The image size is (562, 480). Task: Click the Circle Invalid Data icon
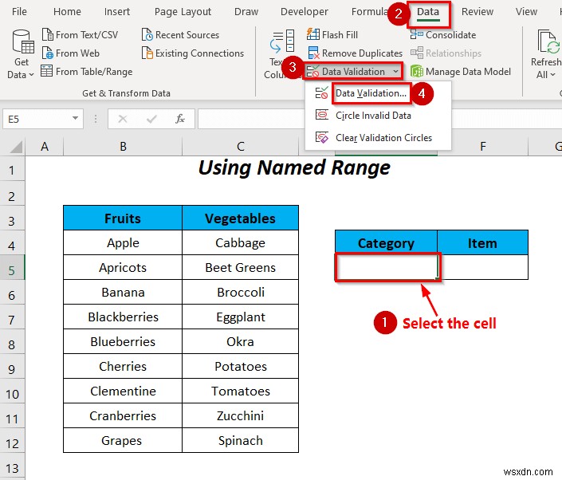321,115
